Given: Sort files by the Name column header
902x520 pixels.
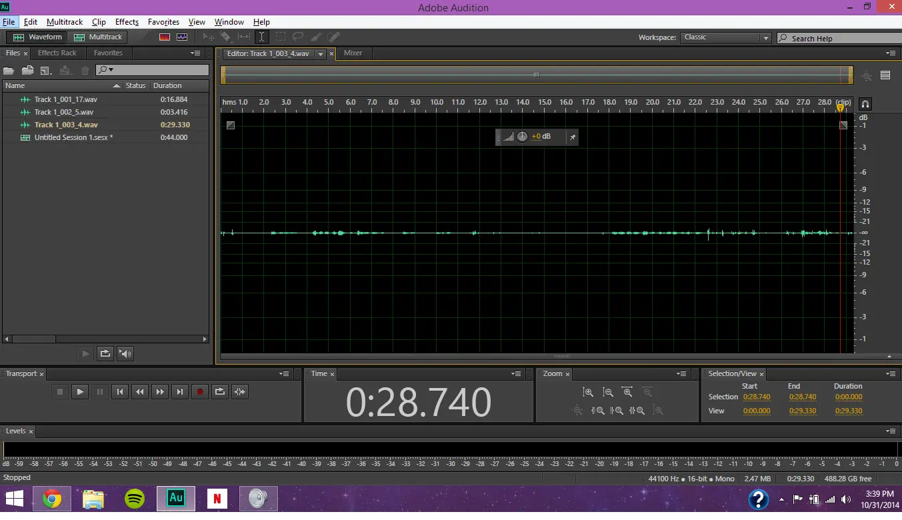Looking at the screenshot, I should pos(63,85).
